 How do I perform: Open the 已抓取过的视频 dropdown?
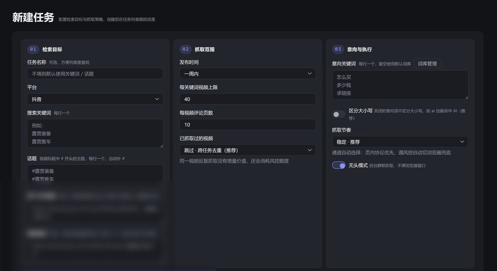(x=248, y=150)
